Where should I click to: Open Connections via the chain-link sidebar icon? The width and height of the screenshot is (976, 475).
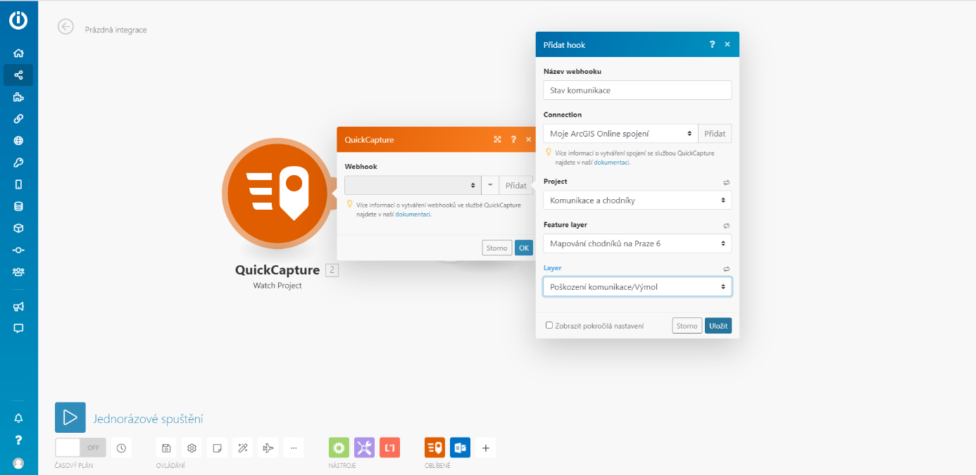click(x=19, y=119)
